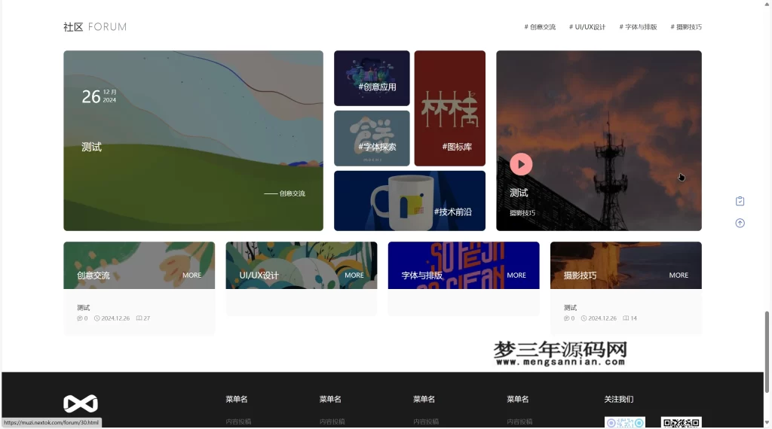Screen dimensions: 772x429
Task: Click MORE on 字体与排版 banner
Action: 516,275
